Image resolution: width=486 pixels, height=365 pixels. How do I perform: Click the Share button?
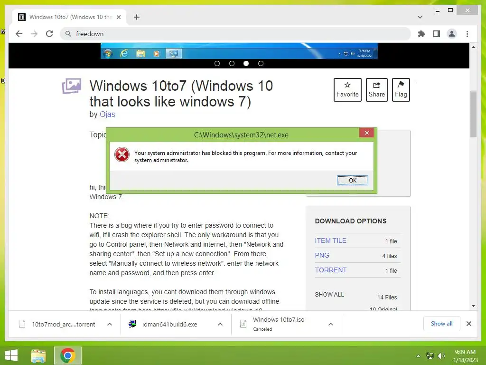pyautogui.click(x=376, y=90)
